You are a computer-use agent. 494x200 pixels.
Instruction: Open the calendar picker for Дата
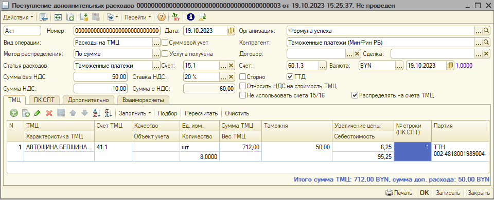tap(231, 30)
